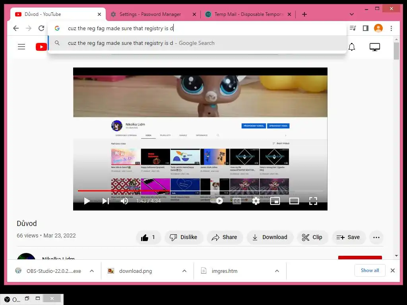
Task: Select the Google Search suggestion row
Action: [x=197, y=43]
